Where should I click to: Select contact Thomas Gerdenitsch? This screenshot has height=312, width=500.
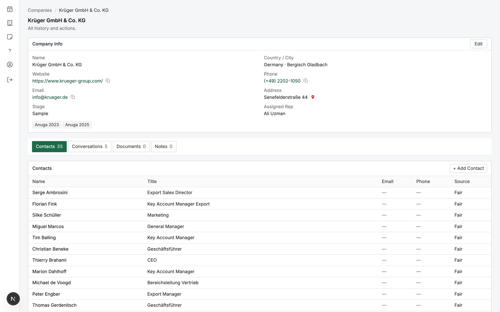pos(54,305)
